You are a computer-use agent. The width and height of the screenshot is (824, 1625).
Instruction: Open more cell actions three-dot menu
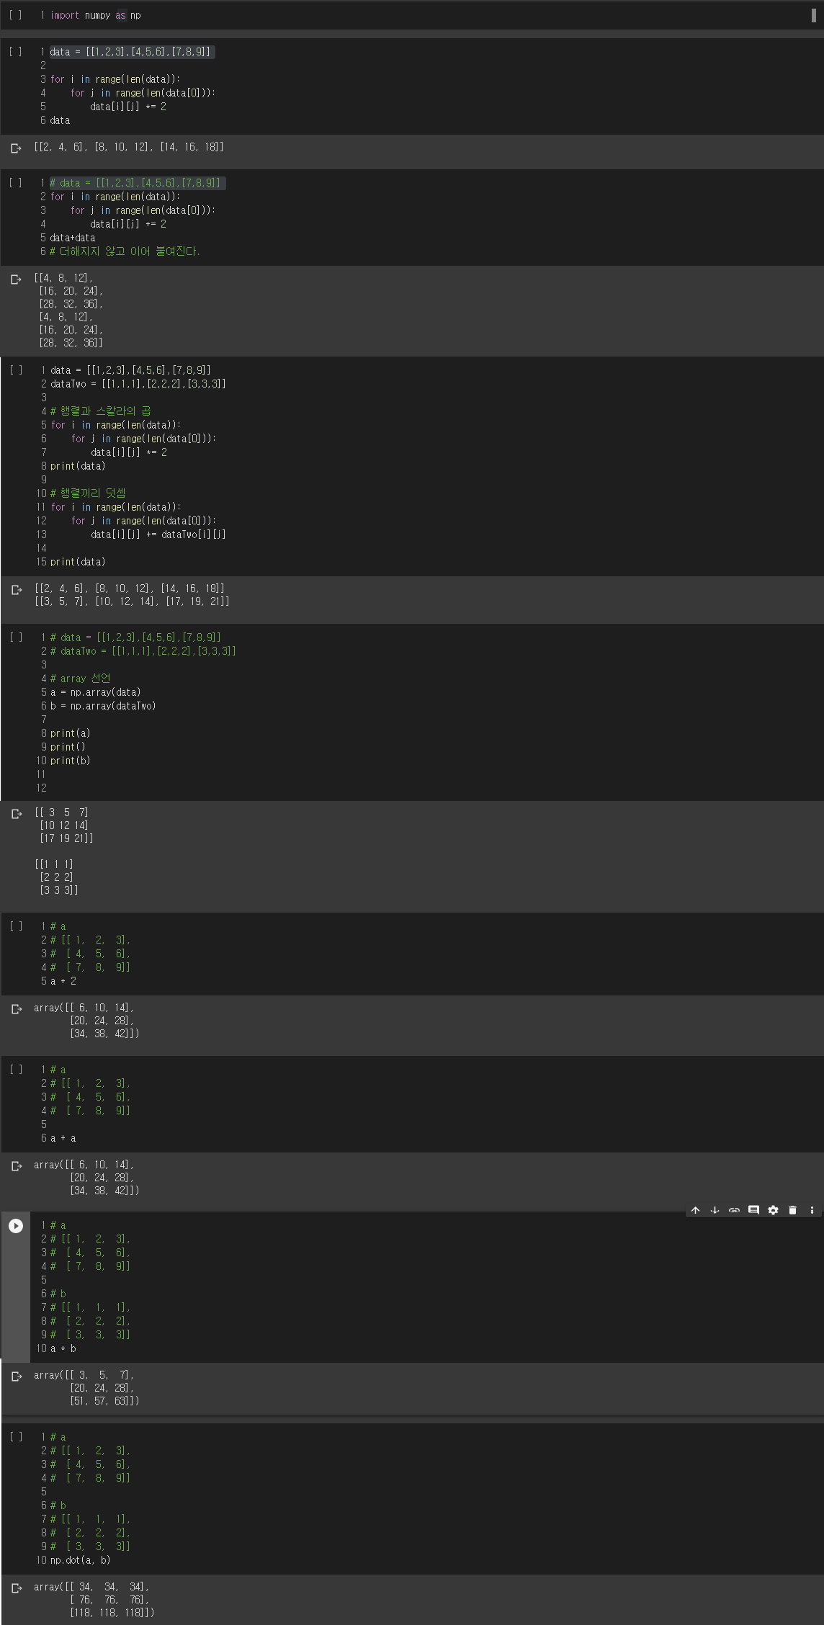[812, 1210]
